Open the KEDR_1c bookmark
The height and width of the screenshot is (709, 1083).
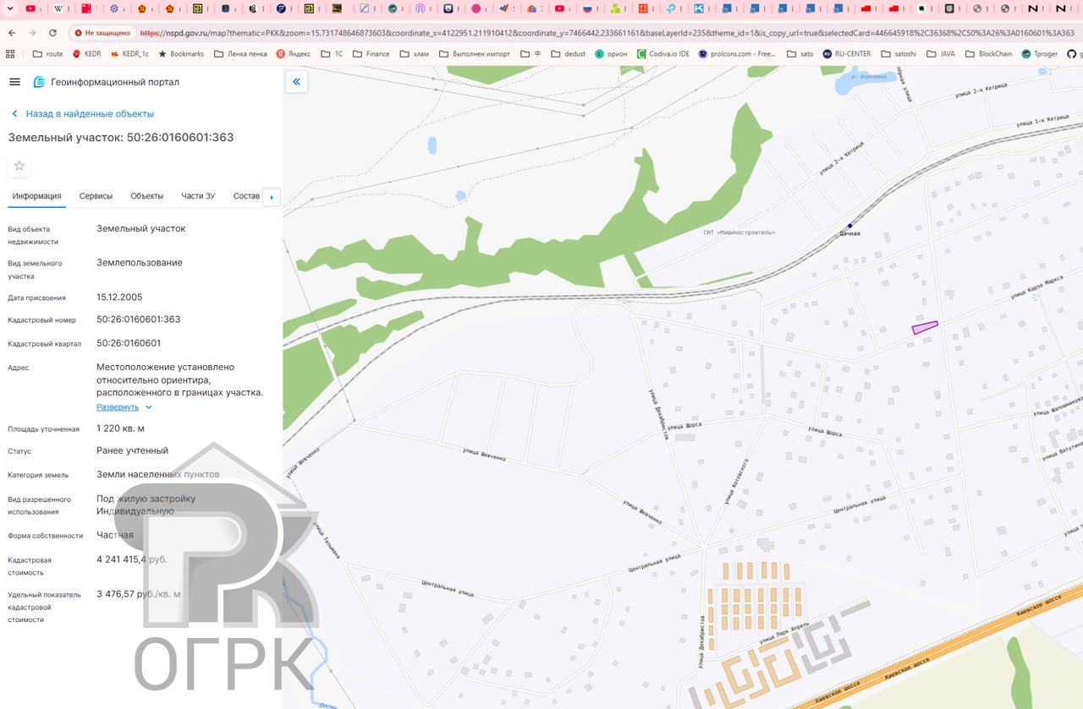tap(129, 53)
